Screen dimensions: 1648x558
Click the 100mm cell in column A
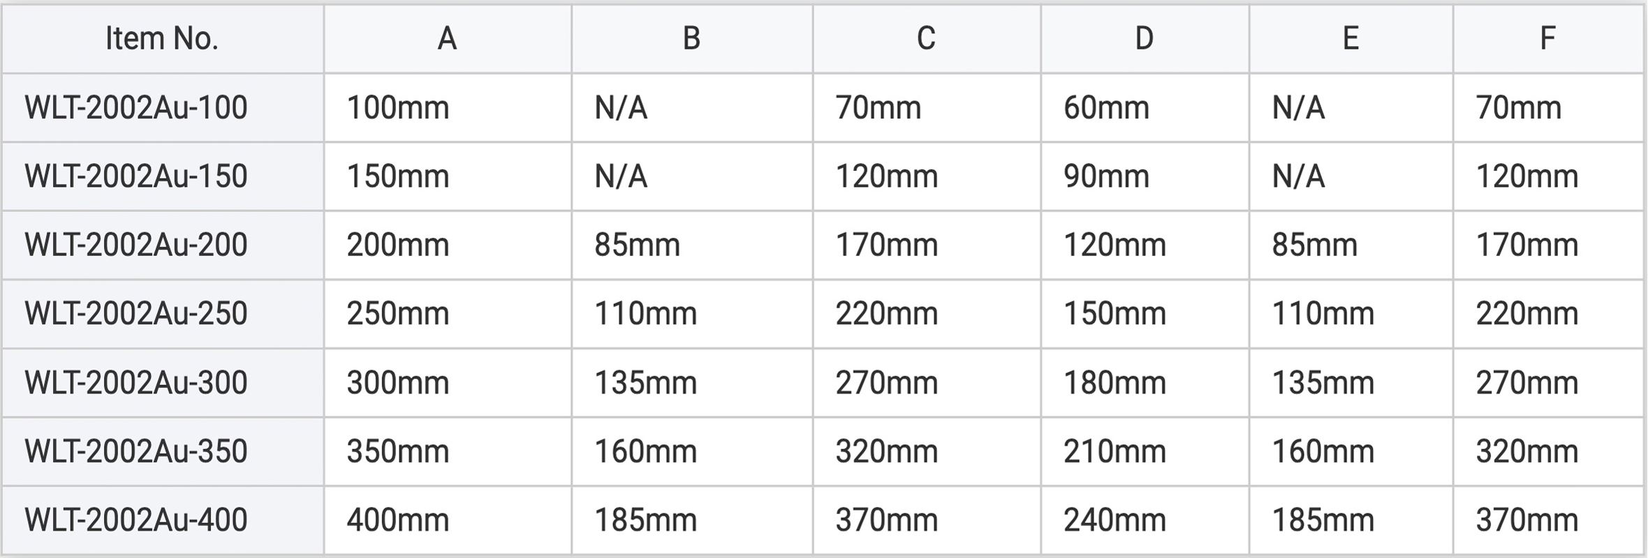click(x=398, y=108)
